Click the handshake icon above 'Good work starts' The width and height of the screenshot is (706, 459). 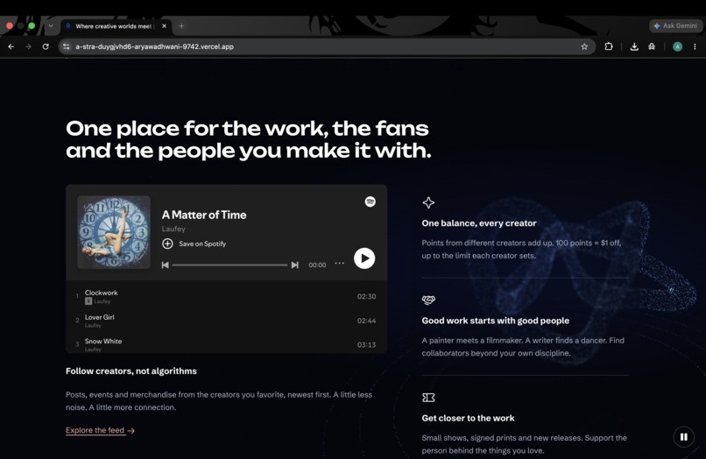pos(428,300)
